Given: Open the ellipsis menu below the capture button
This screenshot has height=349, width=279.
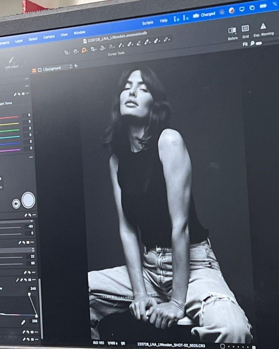Looking at the screenshot, I should click(34, 215).
